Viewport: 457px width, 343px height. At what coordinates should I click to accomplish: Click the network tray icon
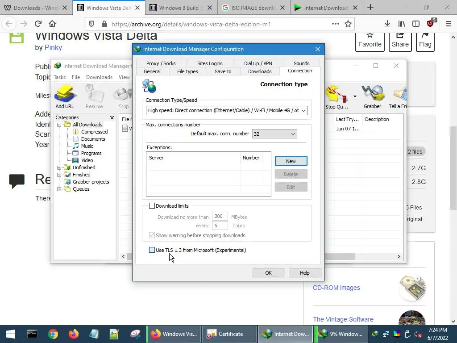coord(386,334)
